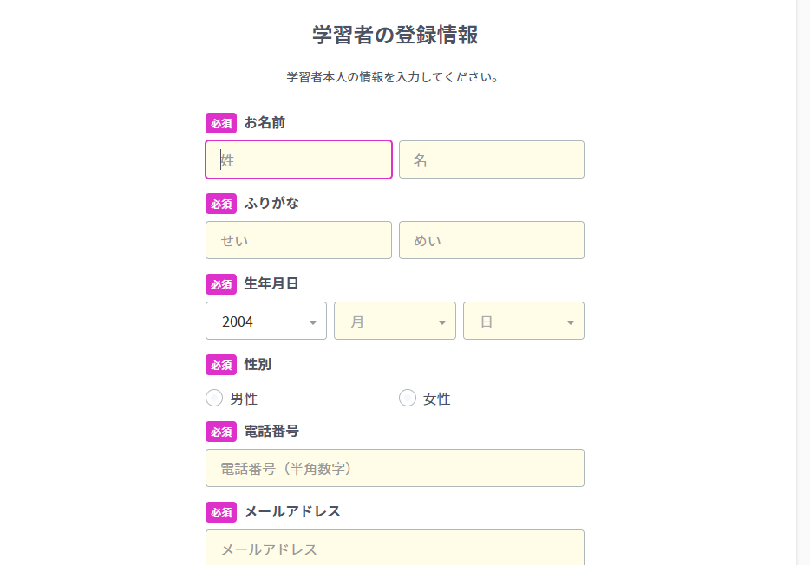
Task: Click the 必須 badge beside 生年月日
Action: (221, 284)
